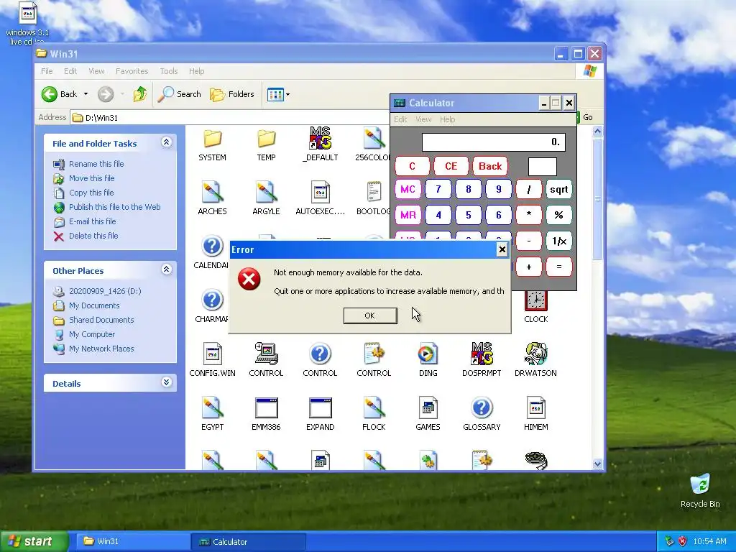Click the Calculator Back button
The image size is (736, 552).
pos(490,166)
